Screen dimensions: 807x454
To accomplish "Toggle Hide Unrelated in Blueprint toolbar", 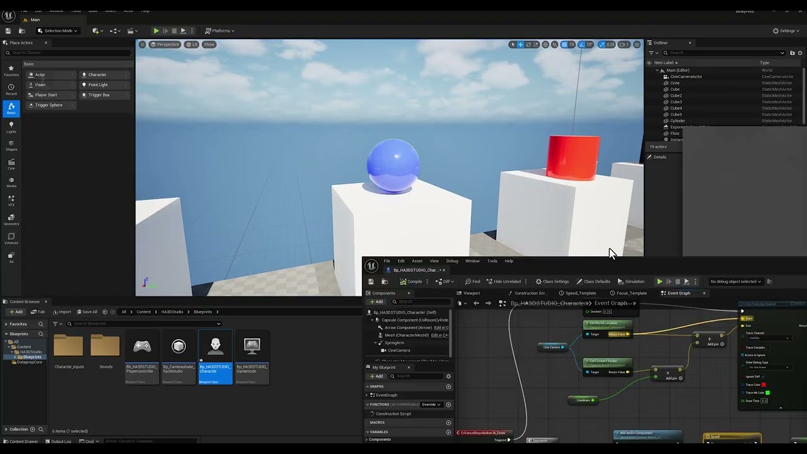I will point(503,282).
